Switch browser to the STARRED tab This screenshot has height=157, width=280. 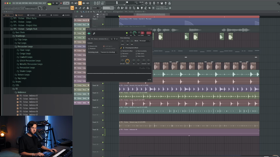tap(54, 15)
